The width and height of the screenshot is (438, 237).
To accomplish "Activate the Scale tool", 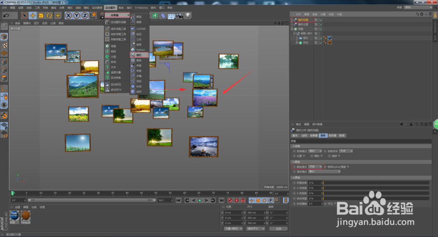I will [41, 16].
